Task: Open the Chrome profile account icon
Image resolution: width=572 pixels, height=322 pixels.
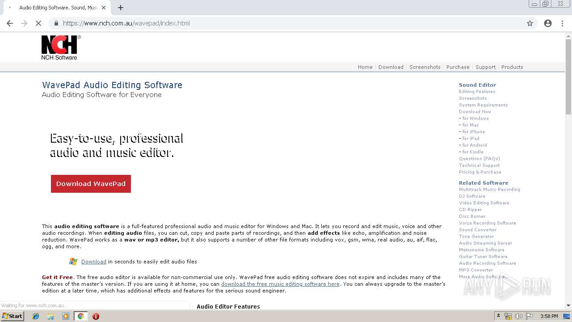Action: click(x=548, y=23)
